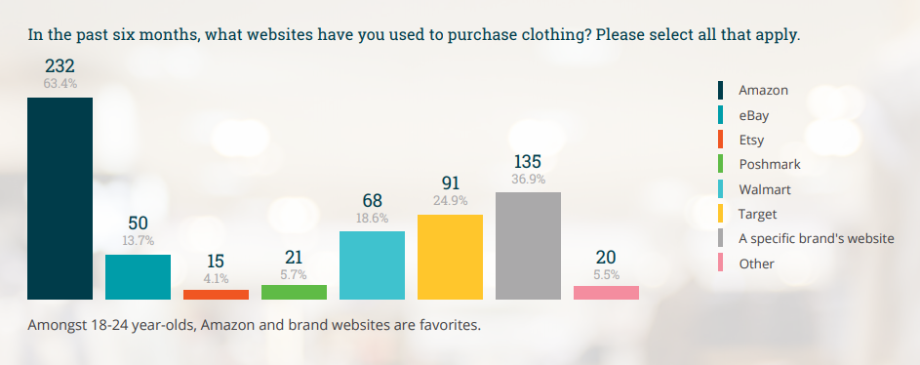Select the yellow Target bar
The width and height of the screenshot is (920, 365).
450,257
